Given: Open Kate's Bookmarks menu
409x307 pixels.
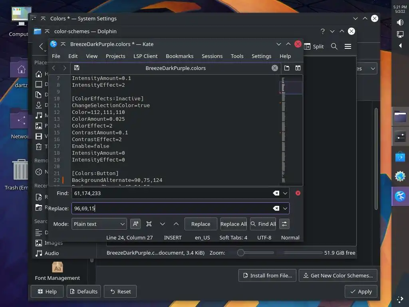Looking at the screenshot, I should [x=179, y=56].
